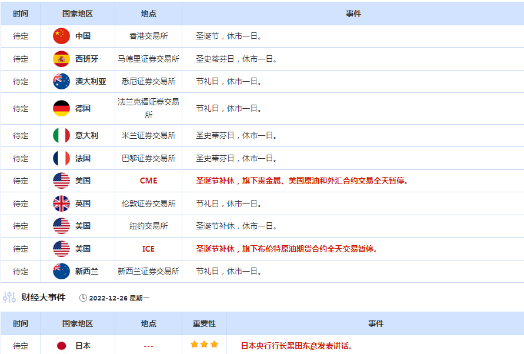The image size is (524, 354).
Task: Select the 法兰克福证券交易所 location cell
Action: (148, 108)
